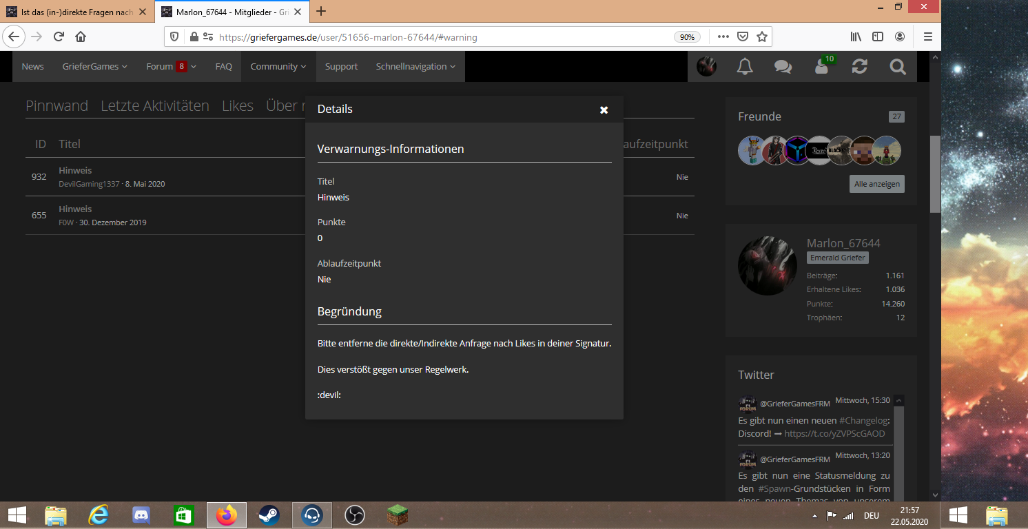Click the Pocket save icon
The width and height of the screenshot is (1028, 529).
[743, 37]
